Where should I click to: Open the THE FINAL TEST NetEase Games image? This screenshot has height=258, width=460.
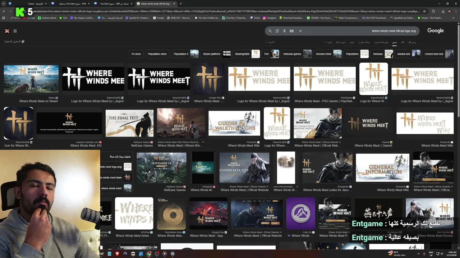129,123
